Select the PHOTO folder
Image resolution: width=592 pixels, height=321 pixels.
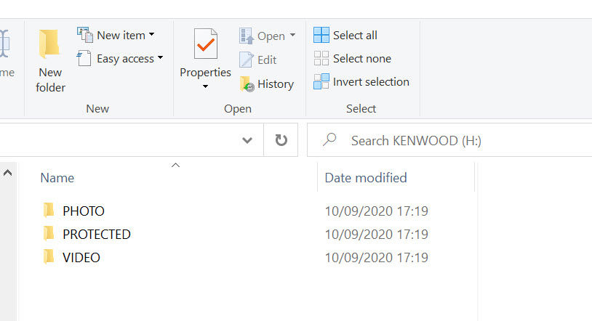pos(83,211)
